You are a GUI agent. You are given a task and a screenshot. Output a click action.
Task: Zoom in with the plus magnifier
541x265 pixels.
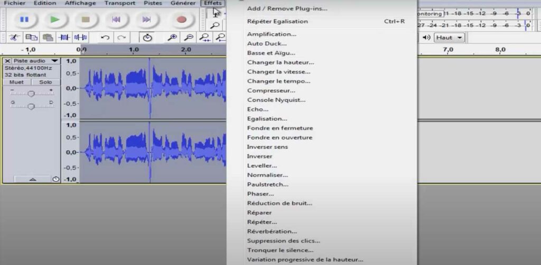pyautogui.click(x=173, y=37)
